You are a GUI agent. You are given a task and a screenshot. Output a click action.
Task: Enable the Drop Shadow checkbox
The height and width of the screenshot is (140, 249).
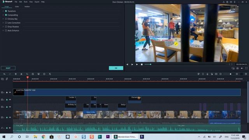coord(6,27)
